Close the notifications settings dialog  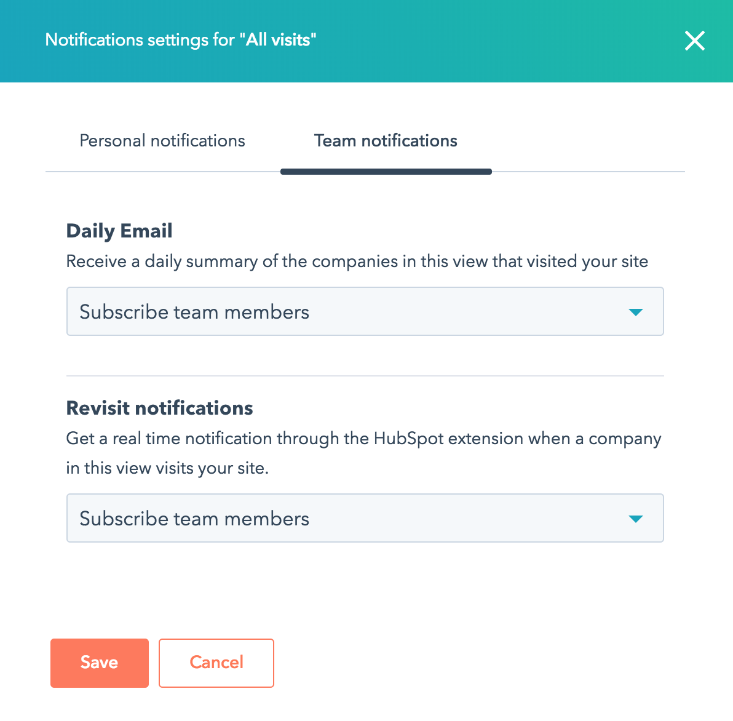coord(694,41)
